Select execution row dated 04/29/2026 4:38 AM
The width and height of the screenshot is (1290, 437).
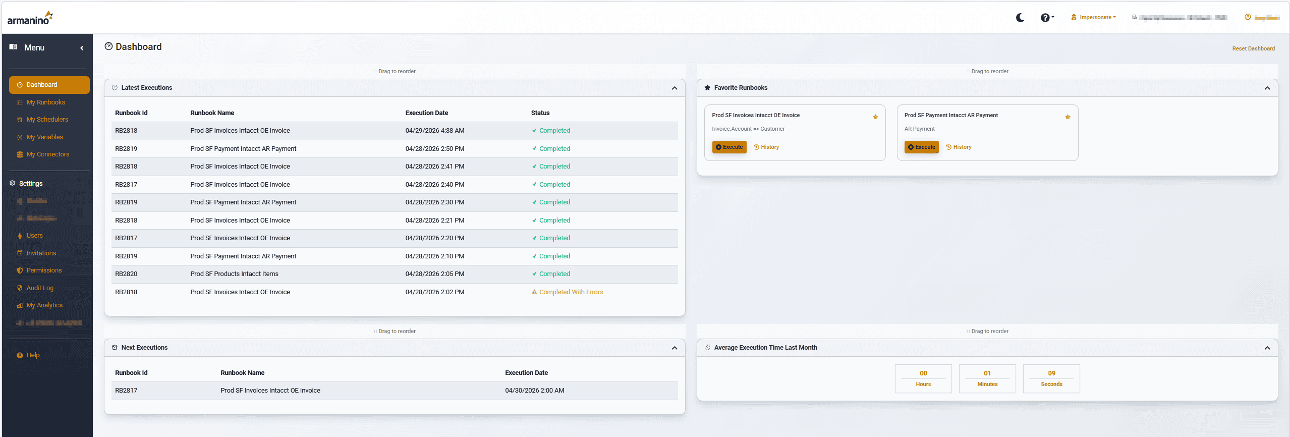point(395,131)
